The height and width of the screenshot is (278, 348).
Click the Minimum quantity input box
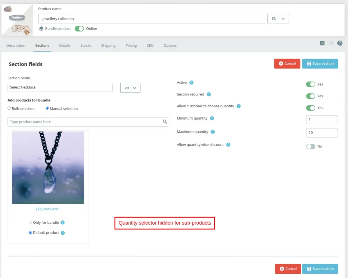click(x=322, y=120)
